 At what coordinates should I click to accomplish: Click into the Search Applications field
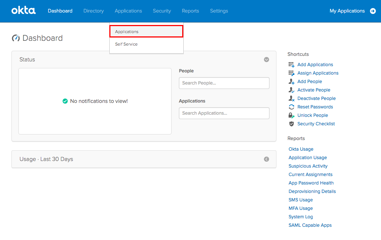tap(224, 113)
